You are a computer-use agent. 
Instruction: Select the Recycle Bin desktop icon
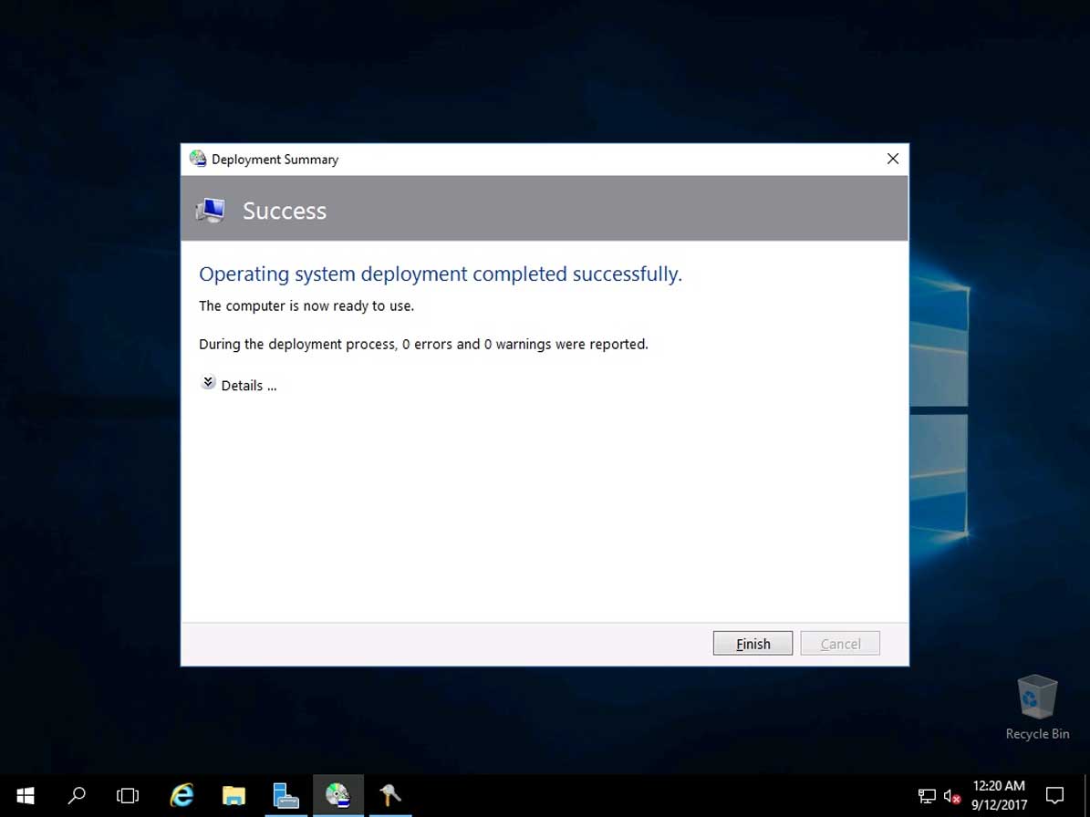pos(1037,708)
